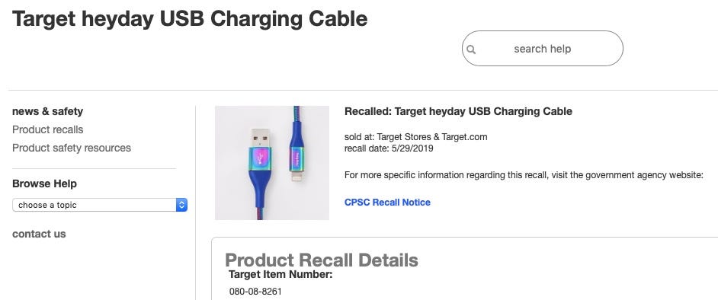Click the Recalled: Target heyday heading
This screenshot has width=718, height=300.
(458, 111)
